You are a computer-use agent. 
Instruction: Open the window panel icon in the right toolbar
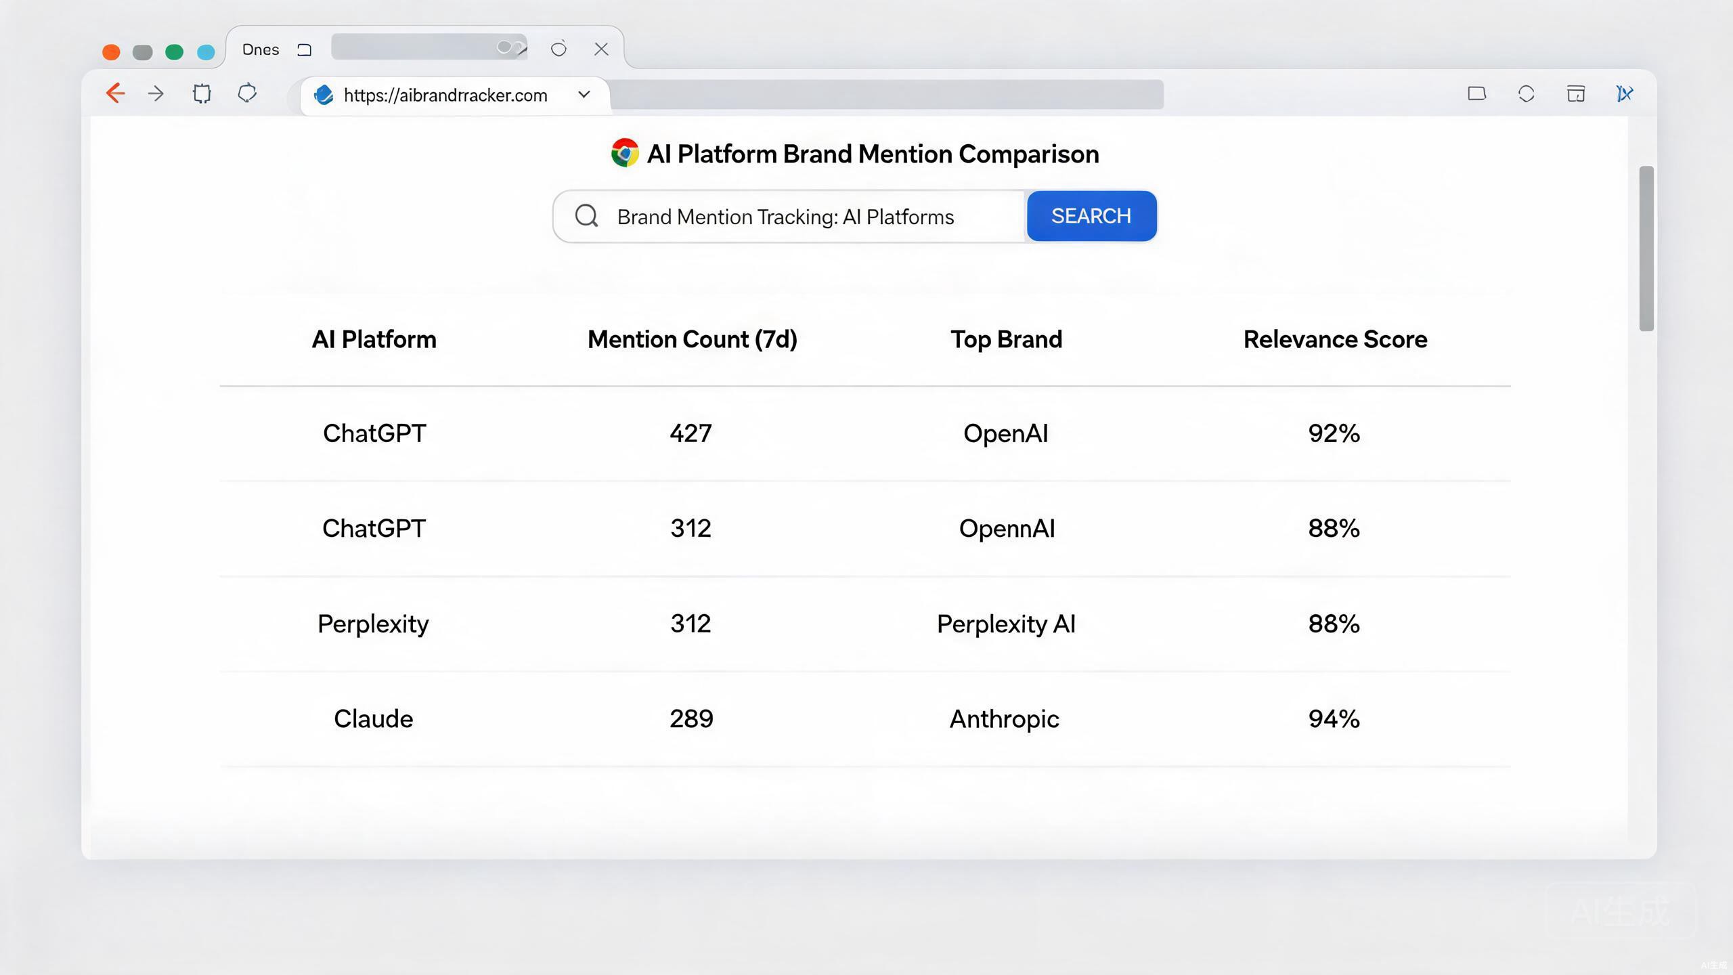[x=1576, y=93]
